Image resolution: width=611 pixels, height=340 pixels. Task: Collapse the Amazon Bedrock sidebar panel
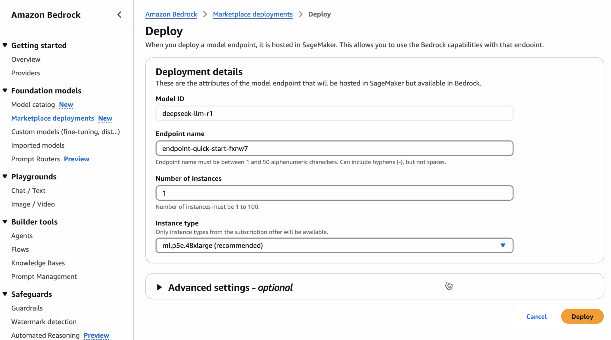tap(119, 15)
